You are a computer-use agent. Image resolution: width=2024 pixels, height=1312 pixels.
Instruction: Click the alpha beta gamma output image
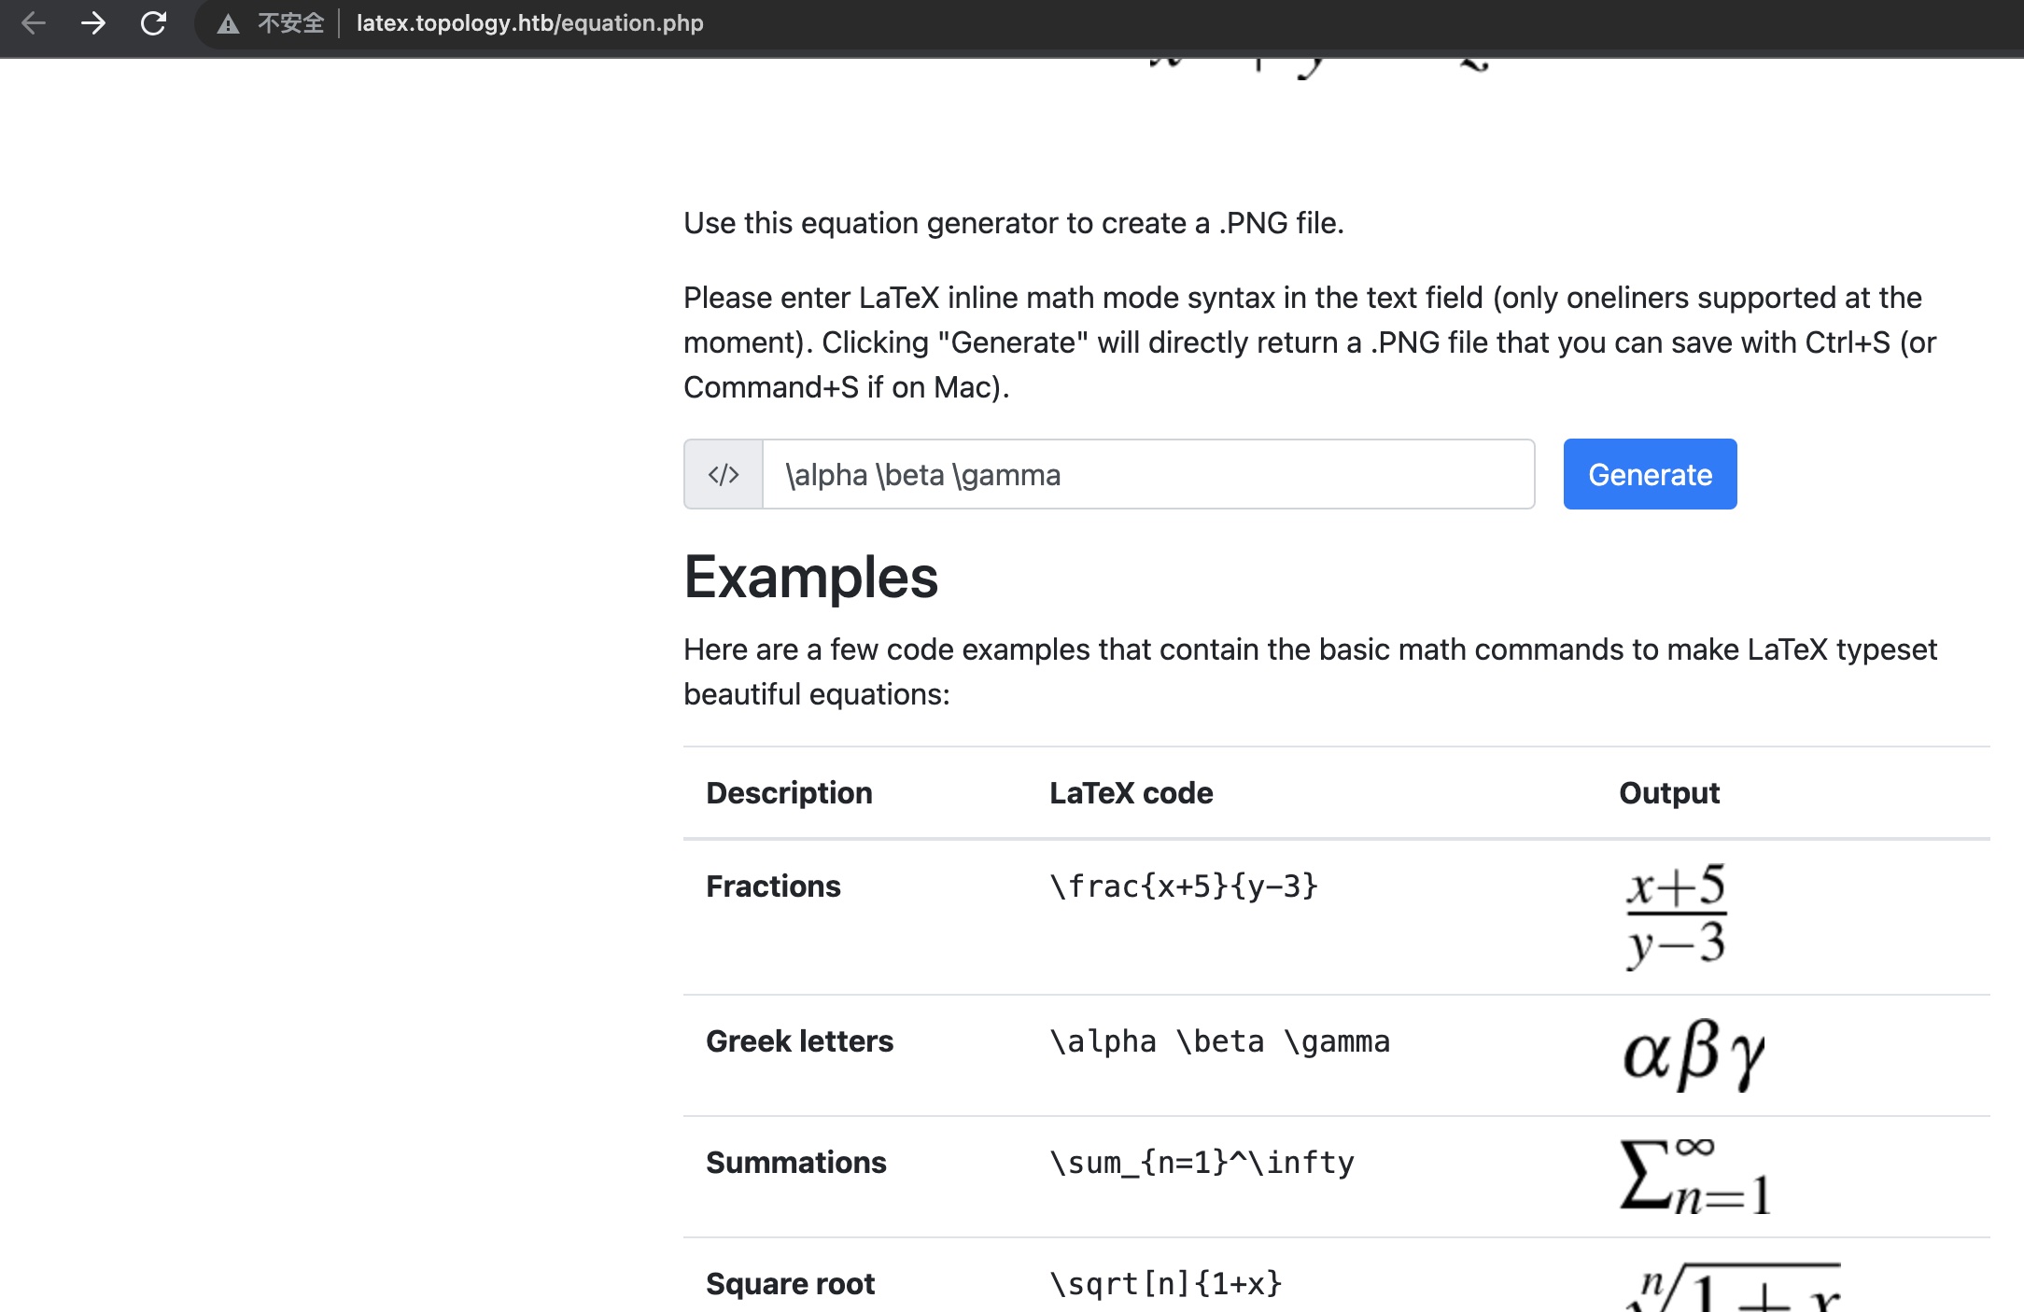[1694, 1054]
